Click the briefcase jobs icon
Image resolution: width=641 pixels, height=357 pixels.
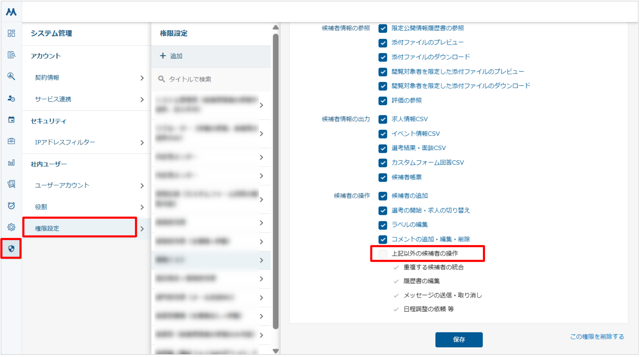[x=11, y=141]
